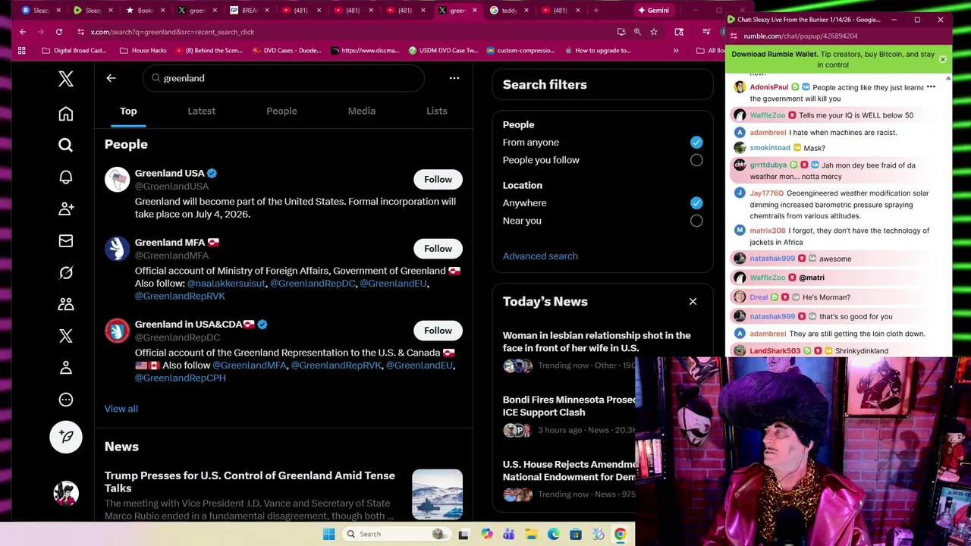Image resolution: width=971 pixels, height=546 pixels.
Task: Open Copilot icon in taskbar
Action: coord(487,534)
